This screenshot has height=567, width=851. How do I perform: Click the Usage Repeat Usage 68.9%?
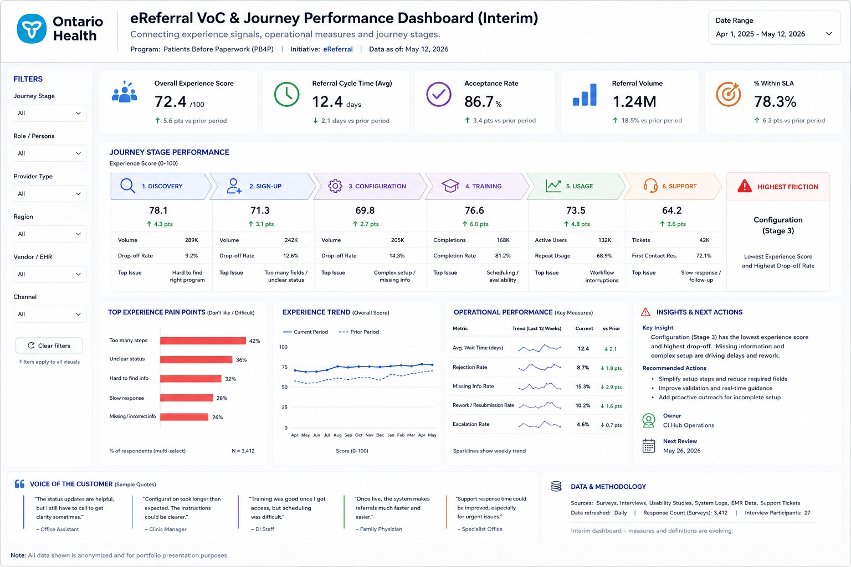604,256
